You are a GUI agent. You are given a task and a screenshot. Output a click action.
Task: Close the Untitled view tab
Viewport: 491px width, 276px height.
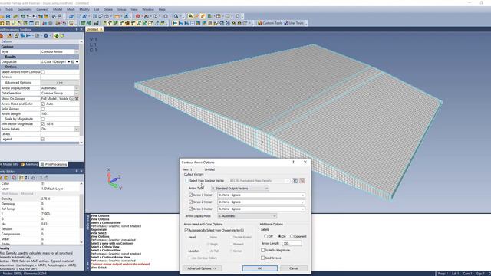(101, 29)
